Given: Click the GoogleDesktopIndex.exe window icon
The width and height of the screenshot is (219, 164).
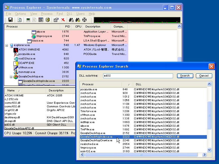Looking at the screenshot, I should pyautogui.click(x=20, y=81).
